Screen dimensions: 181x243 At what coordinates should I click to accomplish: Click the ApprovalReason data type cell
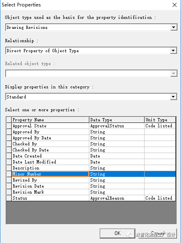coord(117,198)
